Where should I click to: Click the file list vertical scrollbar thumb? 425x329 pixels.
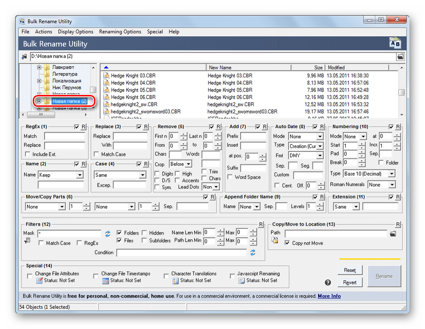click(x=401, y=93)
